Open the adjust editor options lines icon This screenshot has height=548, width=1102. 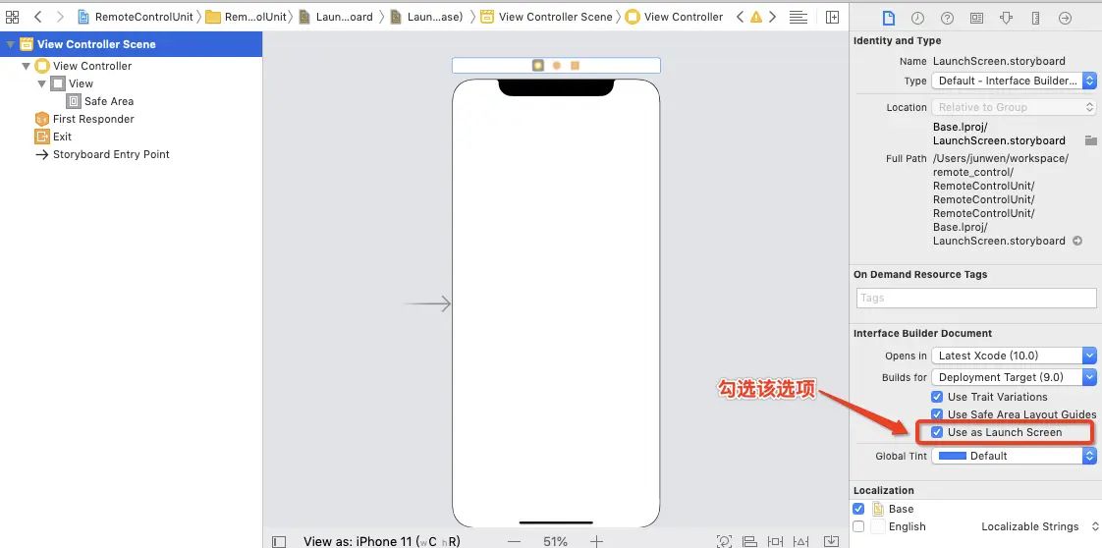(x=798, y=17)
